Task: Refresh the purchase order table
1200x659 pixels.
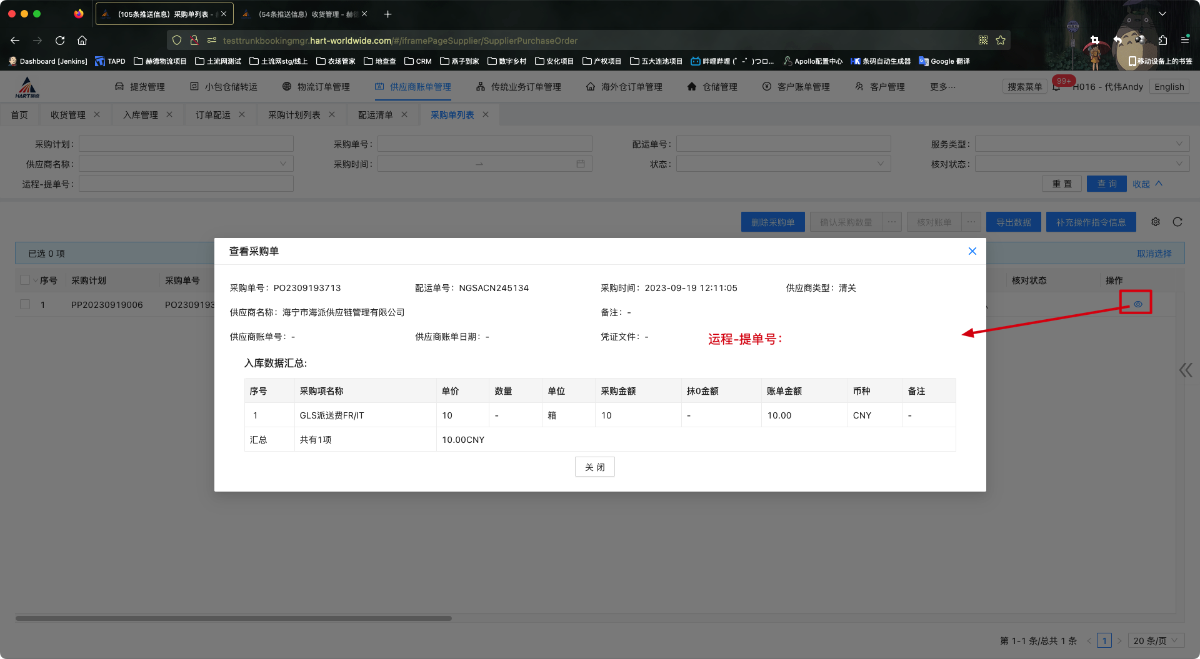Action: click(x=1177, y=222)
